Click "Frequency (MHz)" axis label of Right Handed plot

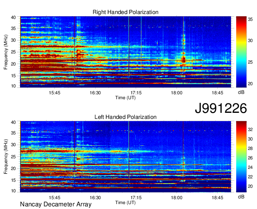pos(6,52)
